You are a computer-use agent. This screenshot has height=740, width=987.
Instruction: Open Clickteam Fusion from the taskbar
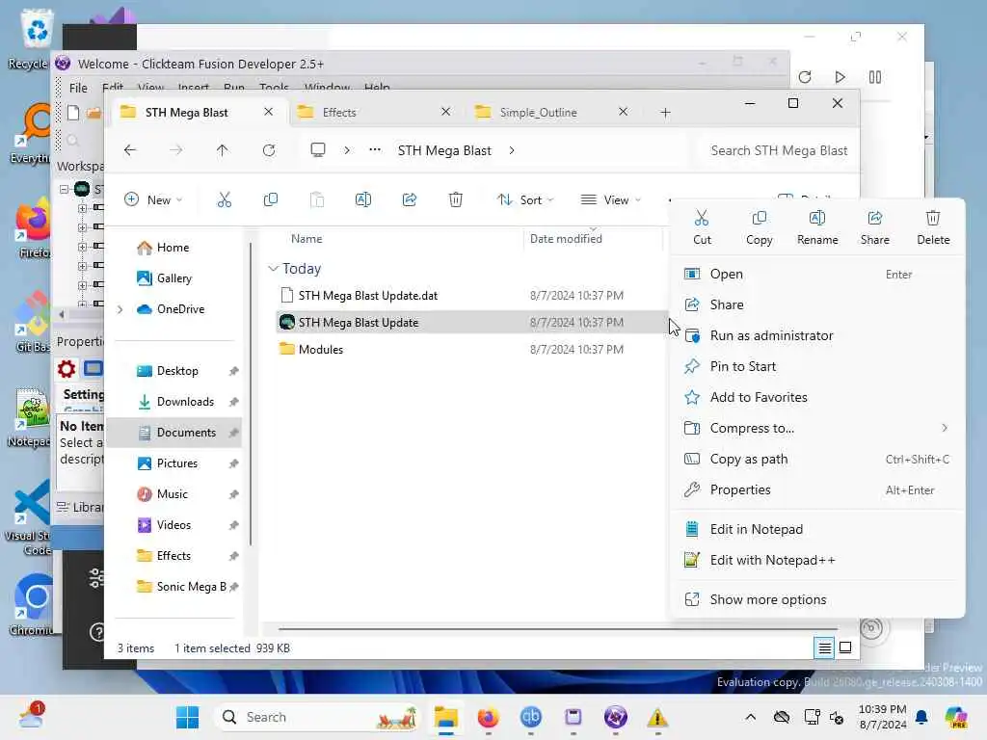tap(616, 717)
